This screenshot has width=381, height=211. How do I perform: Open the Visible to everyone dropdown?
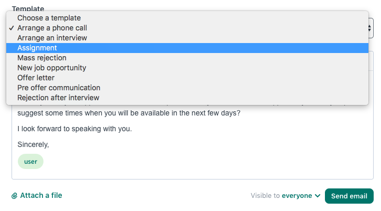[286, 196]
